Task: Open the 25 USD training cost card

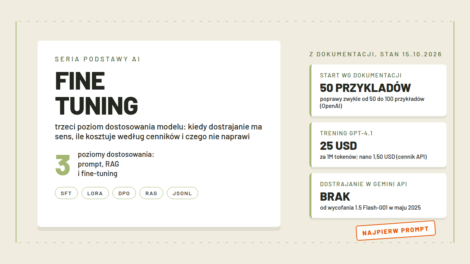Action: [378, 145]
